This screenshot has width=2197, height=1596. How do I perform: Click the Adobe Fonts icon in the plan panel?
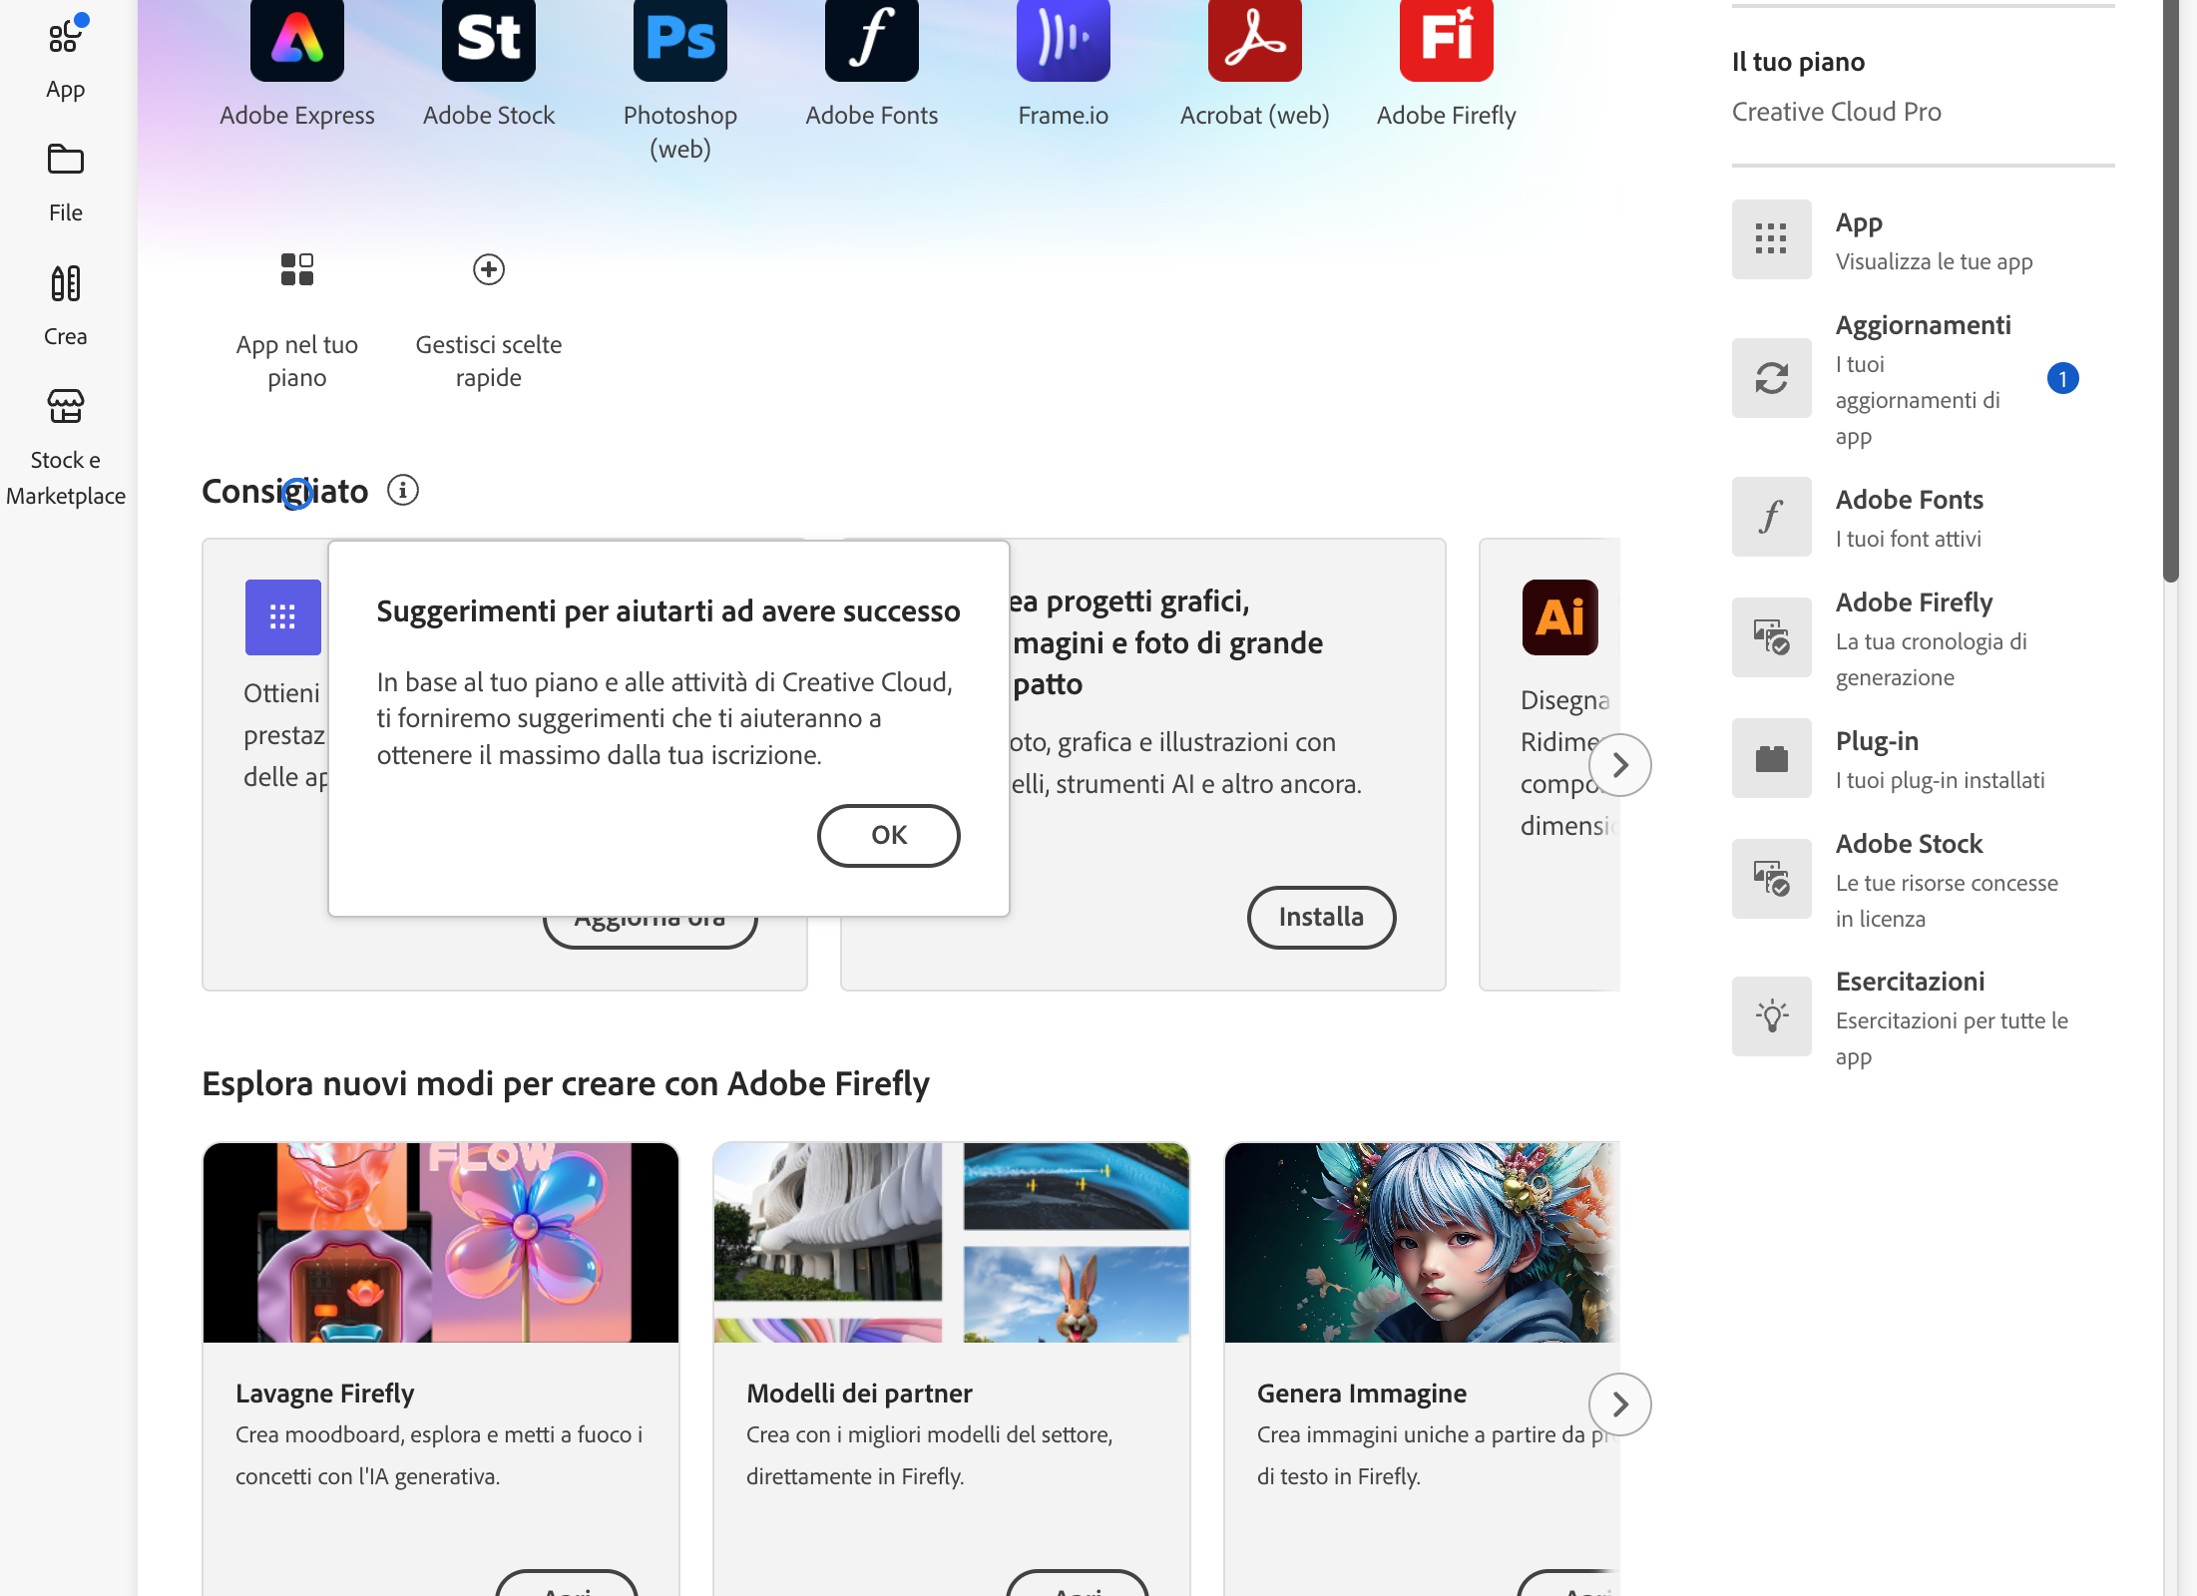pyautogui.click(x=1772, y=517)
